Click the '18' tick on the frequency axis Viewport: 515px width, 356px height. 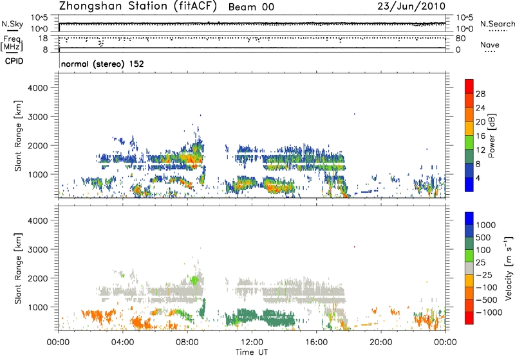tap(43, 39)
